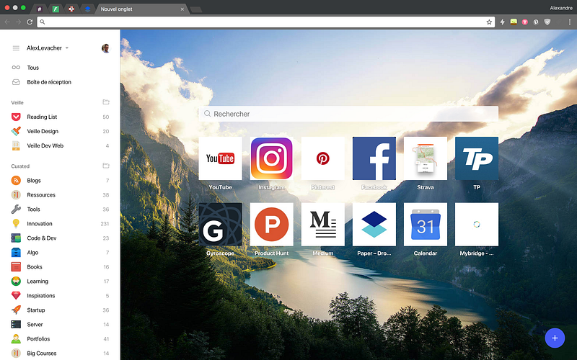Close the Nouvel onglet tab

click(x=182, y=9)
